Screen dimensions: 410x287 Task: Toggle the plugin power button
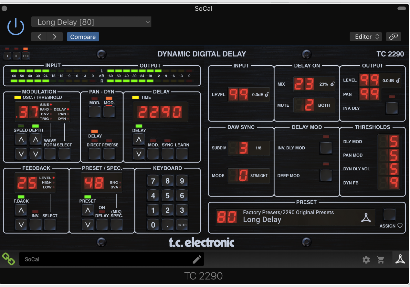tap(16, 27)
